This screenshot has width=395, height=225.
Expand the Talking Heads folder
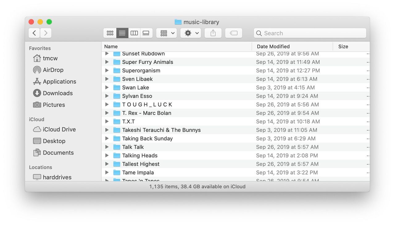107,155
